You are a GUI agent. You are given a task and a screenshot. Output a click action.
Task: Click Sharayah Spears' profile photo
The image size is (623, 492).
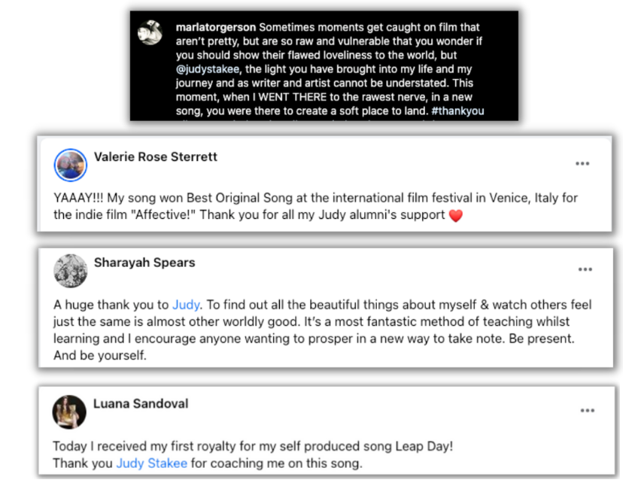coord(71,270)
